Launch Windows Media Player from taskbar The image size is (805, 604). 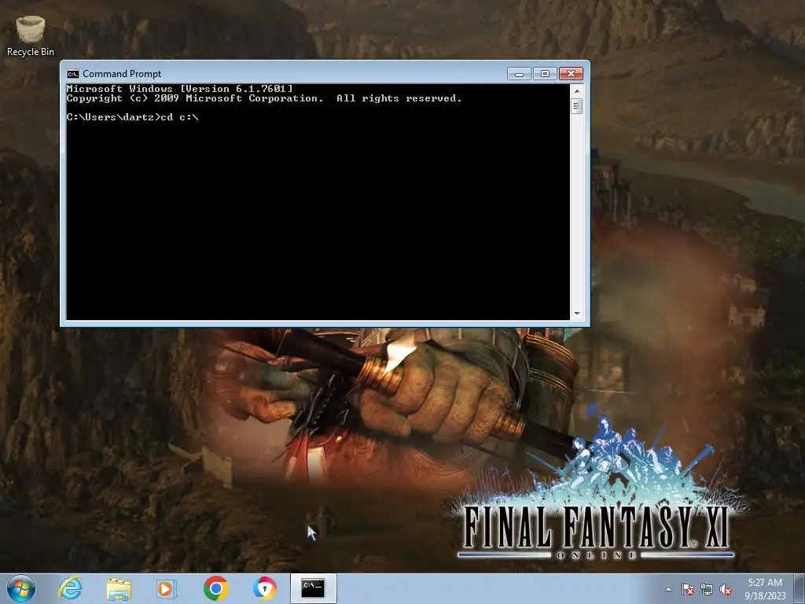166,588
